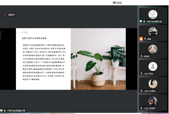Click the screen share icon in the speaker label under the slide
Image resolution: width=169 pixels, height=114 pixels.
click(1, 111)
